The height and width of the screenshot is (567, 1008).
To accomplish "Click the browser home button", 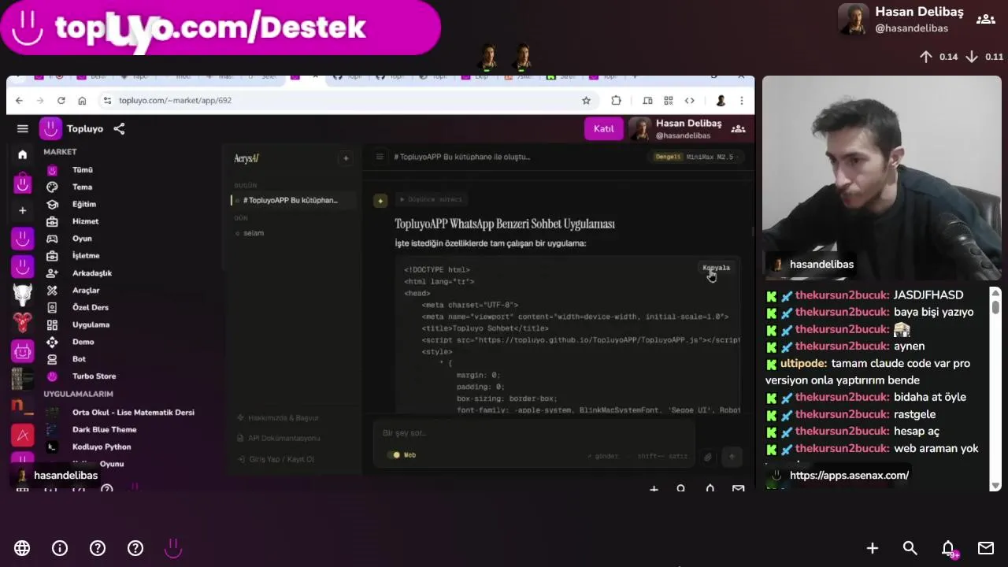I will (82, 100).
